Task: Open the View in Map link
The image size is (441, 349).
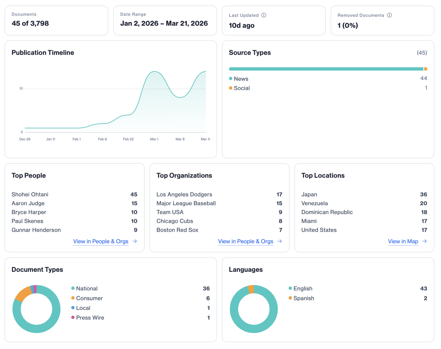Action: click(x=403, y=241)
